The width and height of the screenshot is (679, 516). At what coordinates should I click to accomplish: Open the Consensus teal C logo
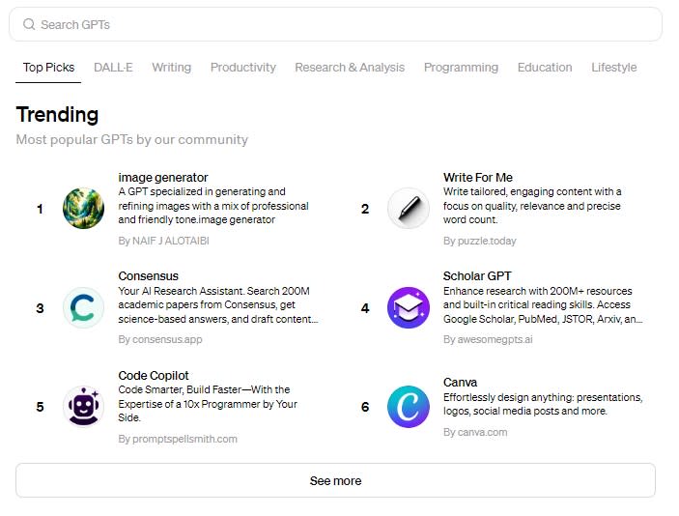pyautogui.click(x=83, y=307)
